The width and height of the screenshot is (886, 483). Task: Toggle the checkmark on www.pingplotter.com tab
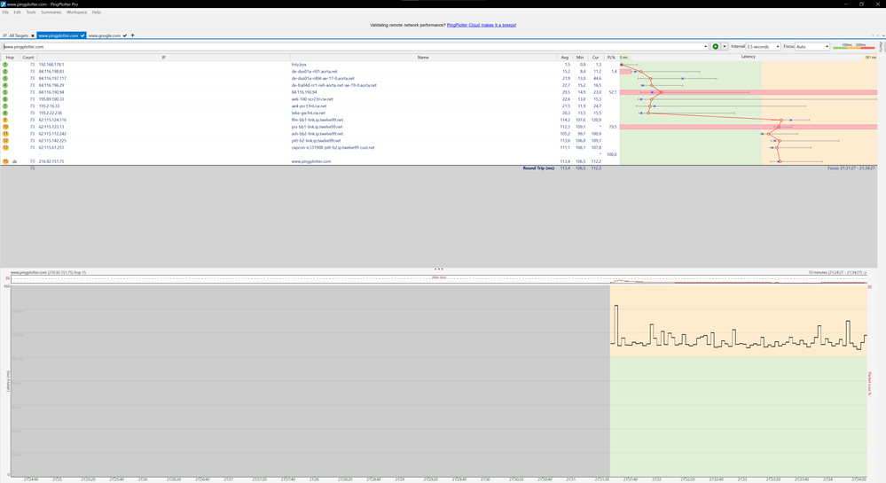pyautogui.click(x=82, y=35)
